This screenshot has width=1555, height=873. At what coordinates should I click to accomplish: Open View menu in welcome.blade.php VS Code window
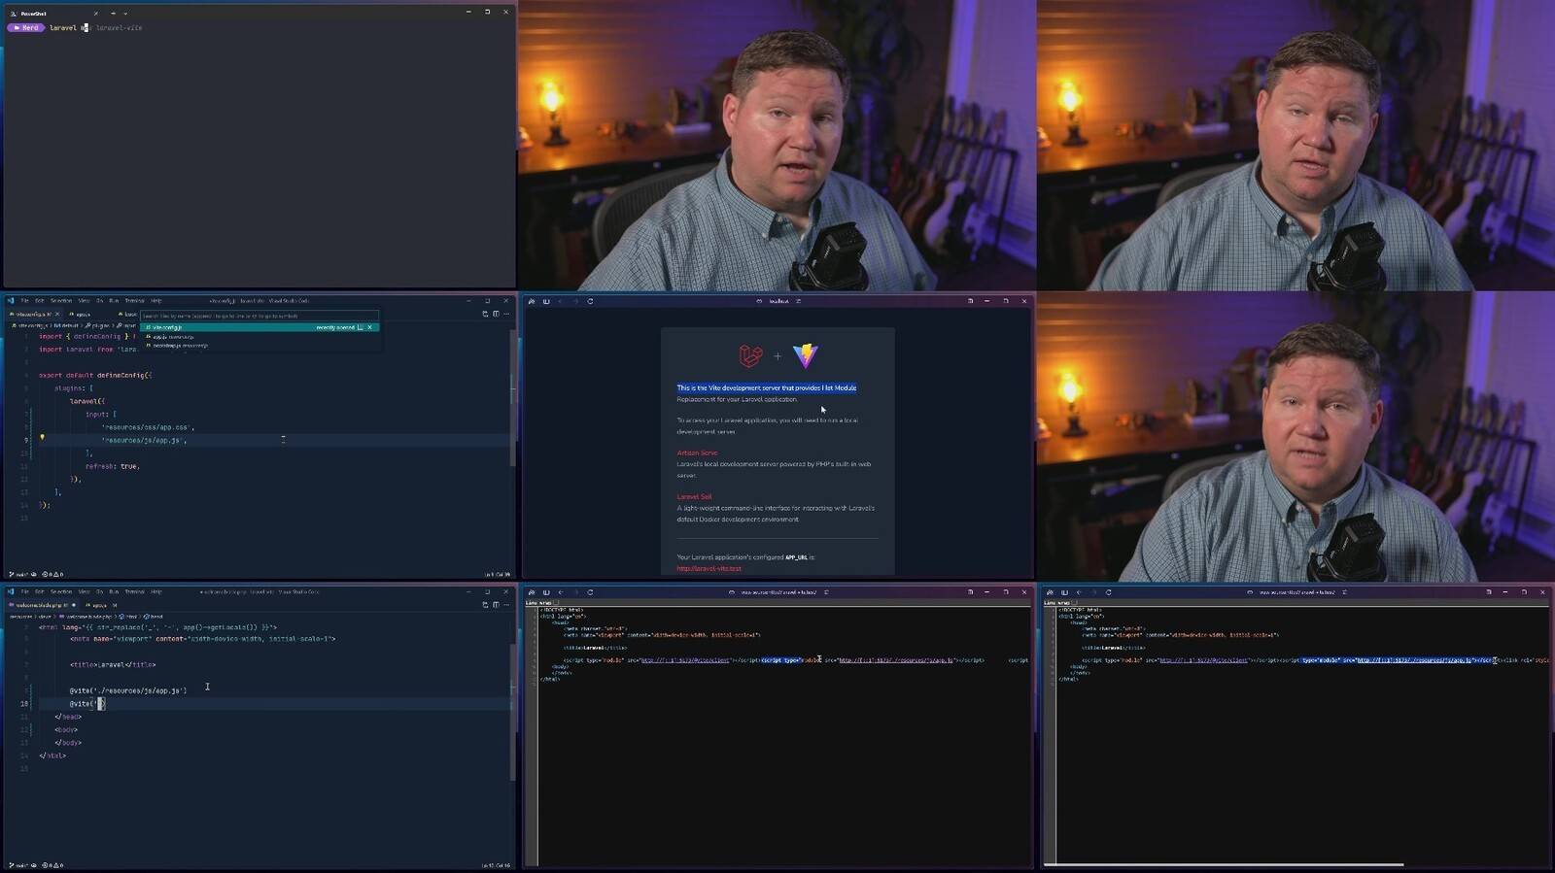(x=84, y=591)
